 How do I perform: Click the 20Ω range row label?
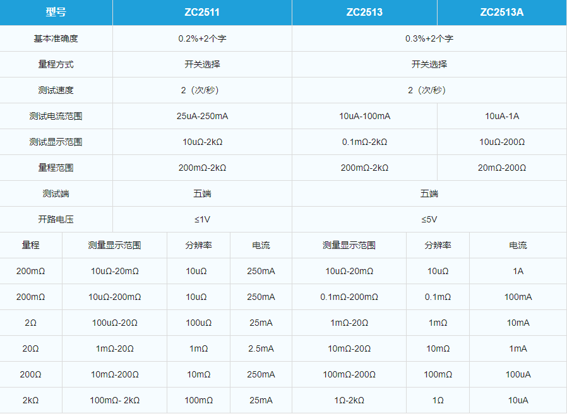click(31, 348)
